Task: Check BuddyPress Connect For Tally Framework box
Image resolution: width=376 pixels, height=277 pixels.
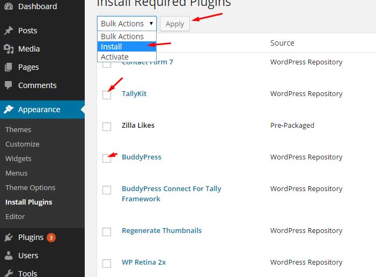Action: (x=107, y=190)
